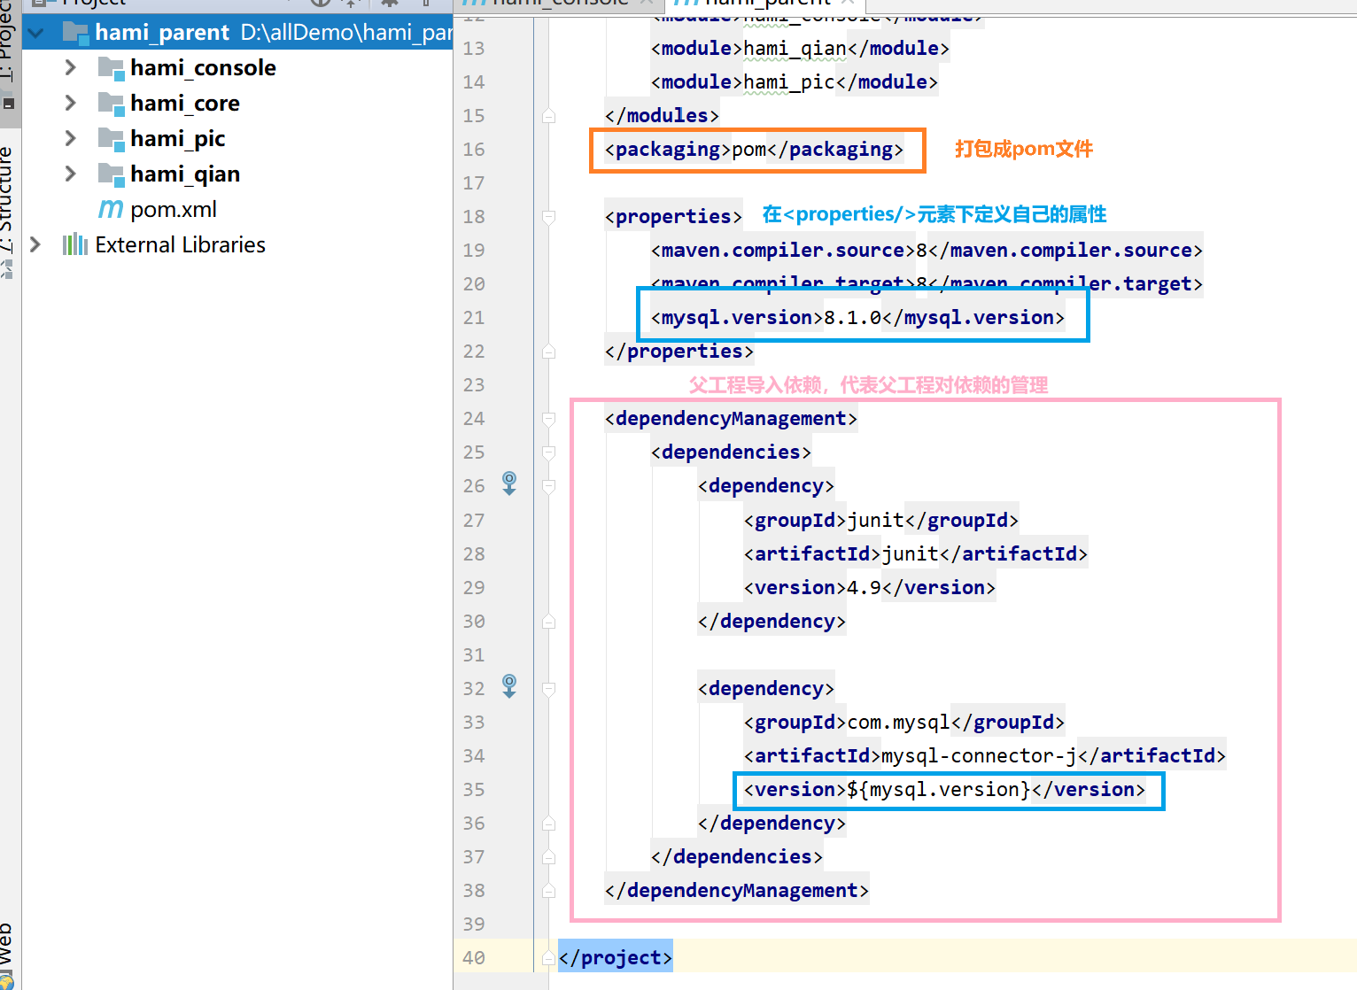Click the 'hami_qian' module text on line 13

pyautogui.click(x=795, y=49)
